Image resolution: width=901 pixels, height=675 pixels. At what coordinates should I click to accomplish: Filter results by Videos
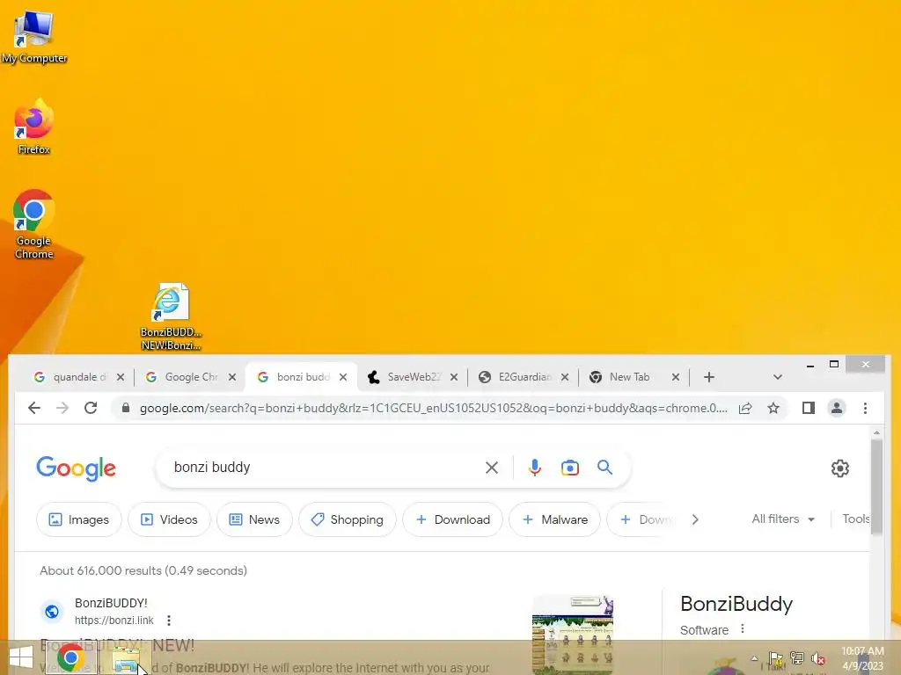coord(170,519)
